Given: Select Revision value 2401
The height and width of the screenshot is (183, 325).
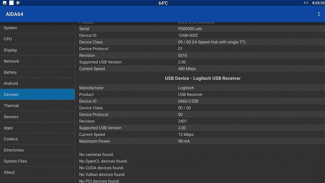Looking at the screenshot, I should coord(182,121).
